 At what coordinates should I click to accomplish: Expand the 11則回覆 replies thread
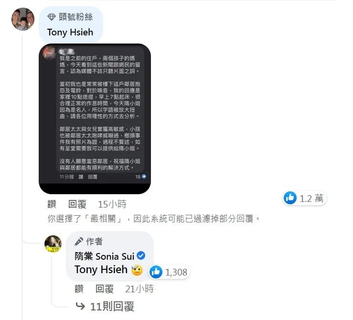[x=112, y=306]
